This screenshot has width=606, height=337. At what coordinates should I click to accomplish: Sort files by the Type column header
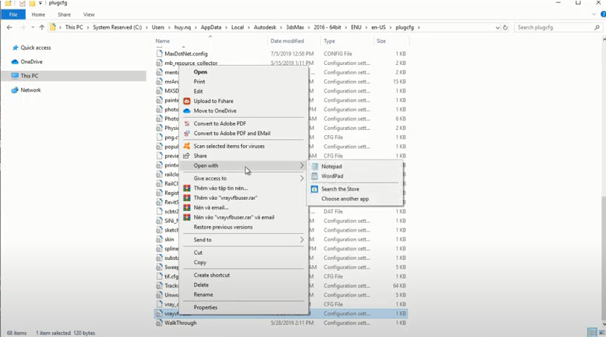(x=330, y=41)
